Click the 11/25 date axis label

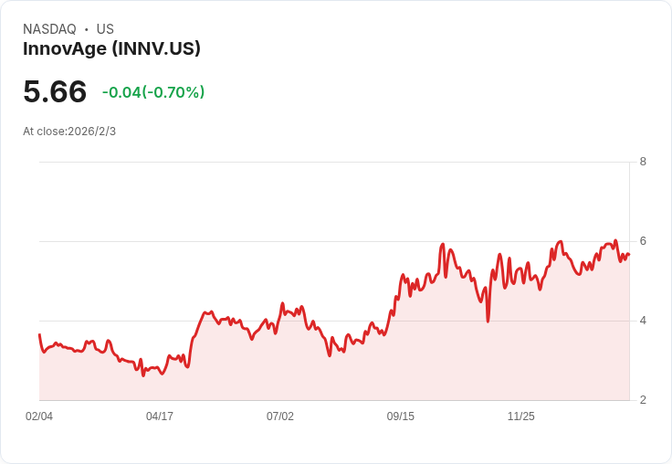click(x=521, y=417)
